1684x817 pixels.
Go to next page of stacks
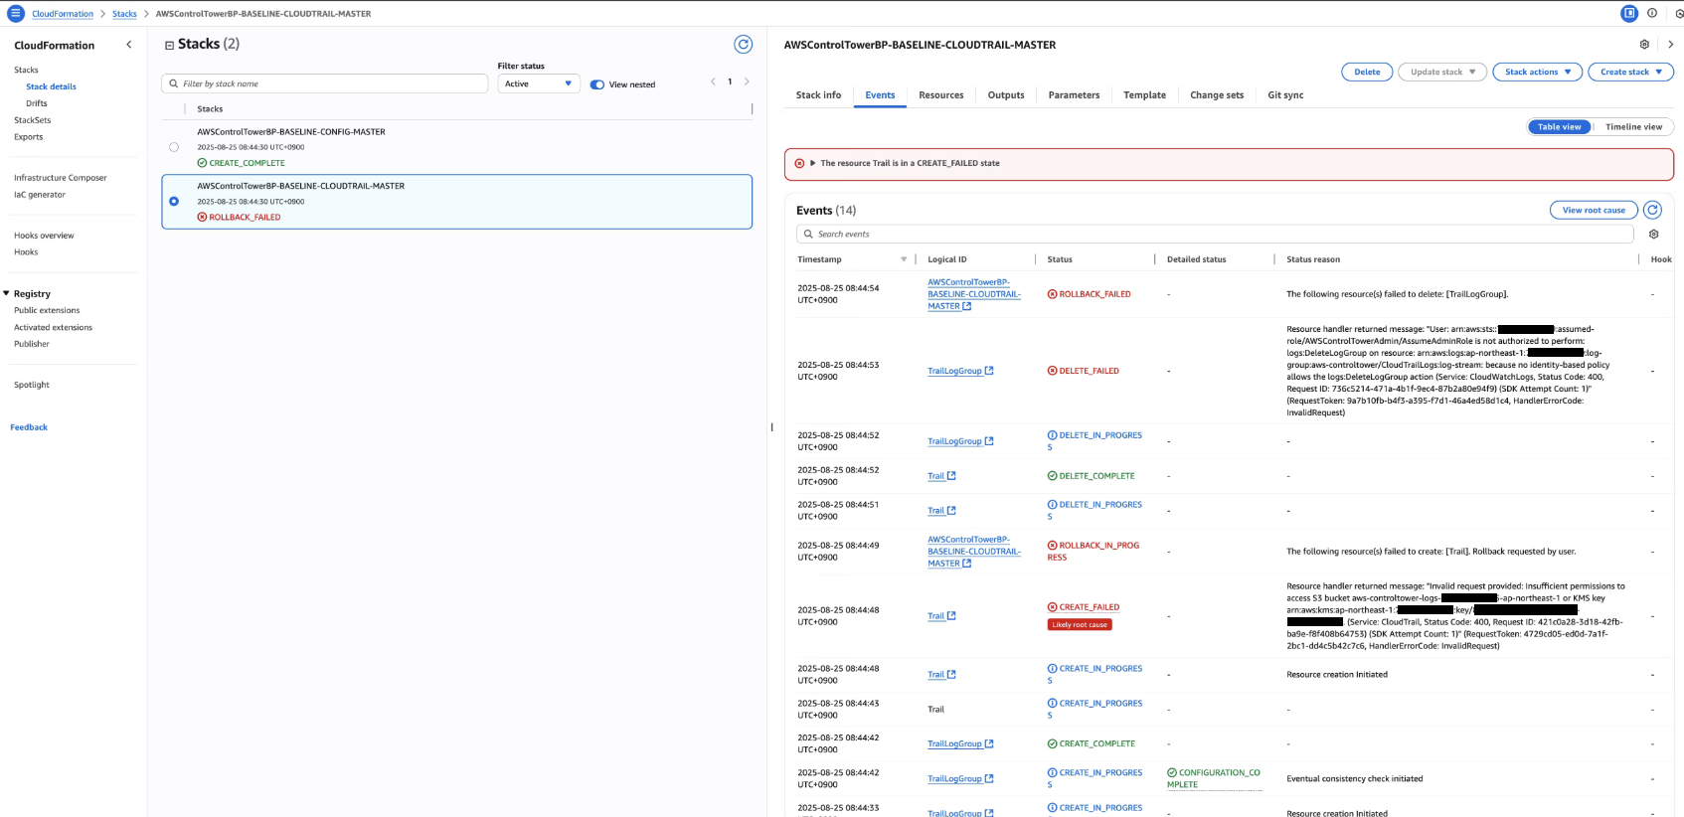pyautogui.click(x=747, y=82)
